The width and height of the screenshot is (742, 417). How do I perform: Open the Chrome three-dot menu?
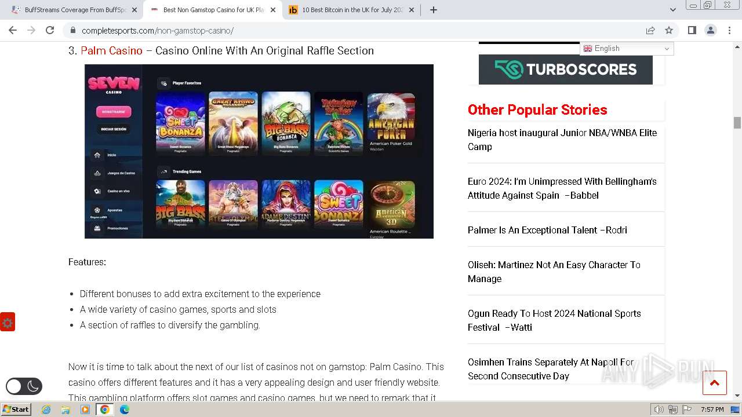click(729, 30)
